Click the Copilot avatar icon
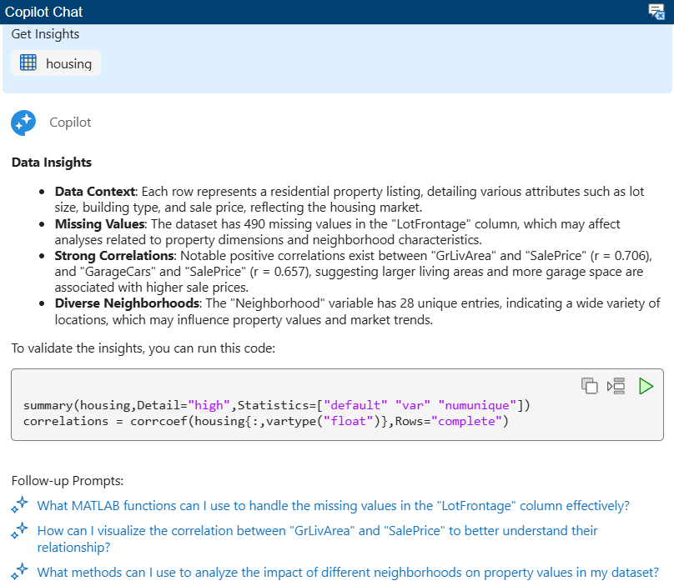This screenshot has height=586, width=674. tap(23, 123)
